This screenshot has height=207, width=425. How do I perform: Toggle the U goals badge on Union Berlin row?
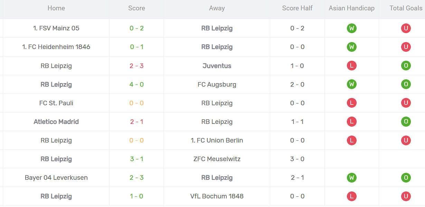coord(406,140)
